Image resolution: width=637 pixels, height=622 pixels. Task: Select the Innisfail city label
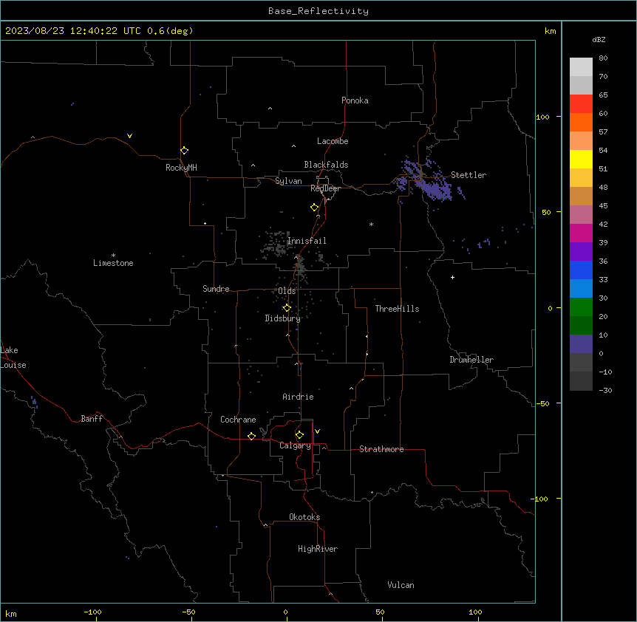pos(307,241)
